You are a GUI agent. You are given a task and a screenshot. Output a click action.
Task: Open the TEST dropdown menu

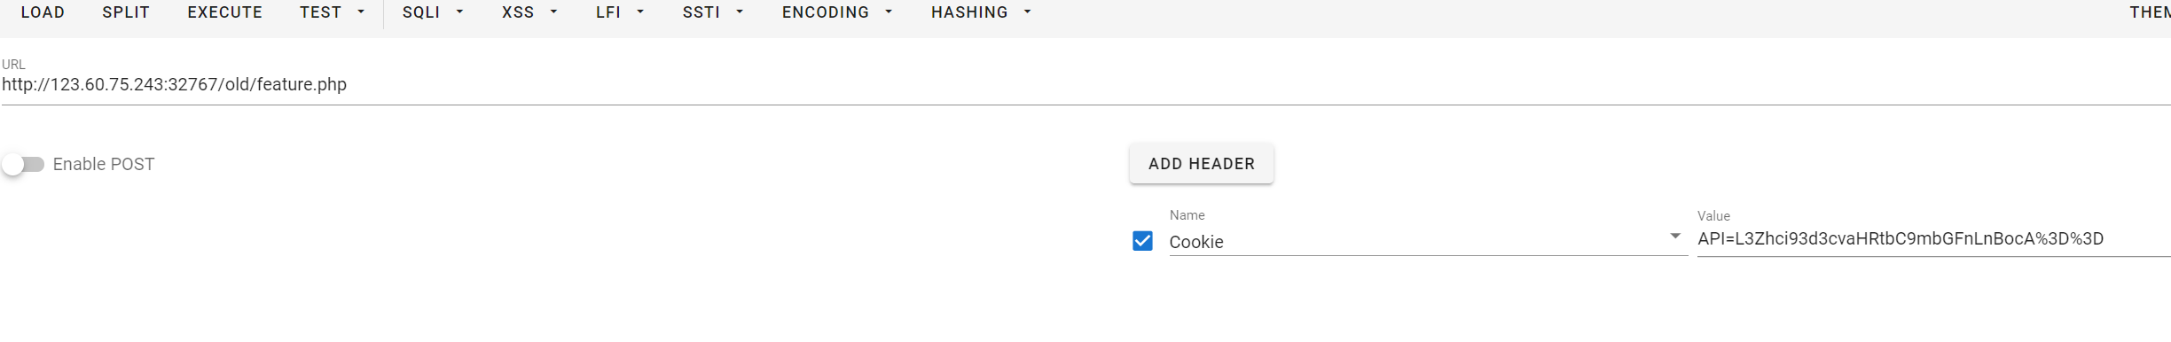(x=333, y=12)
